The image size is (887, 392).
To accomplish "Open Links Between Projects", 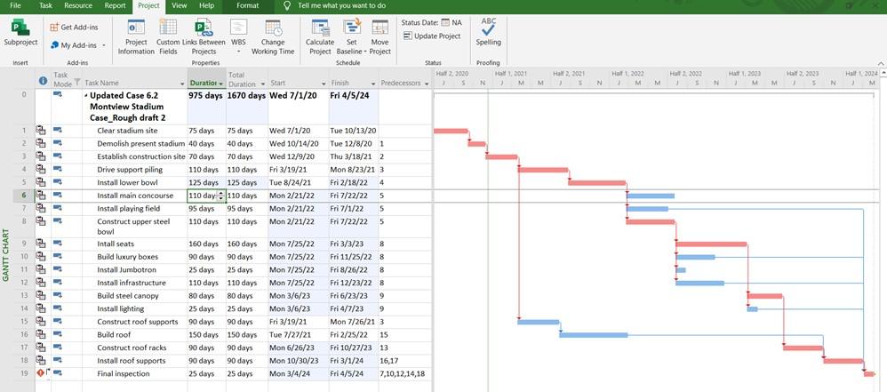I will pos(204,36).
